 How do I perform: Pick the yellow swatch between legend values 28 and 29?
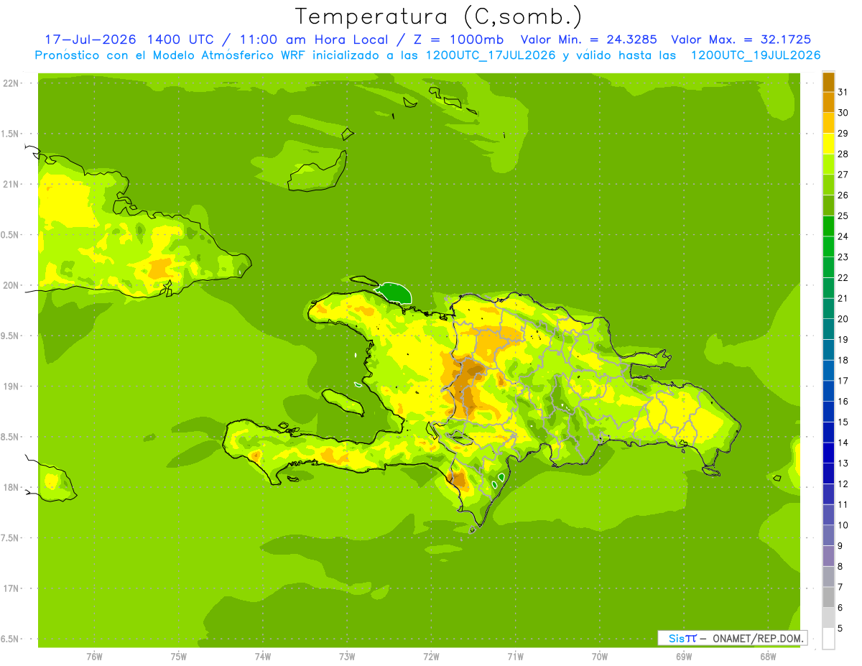828,144
